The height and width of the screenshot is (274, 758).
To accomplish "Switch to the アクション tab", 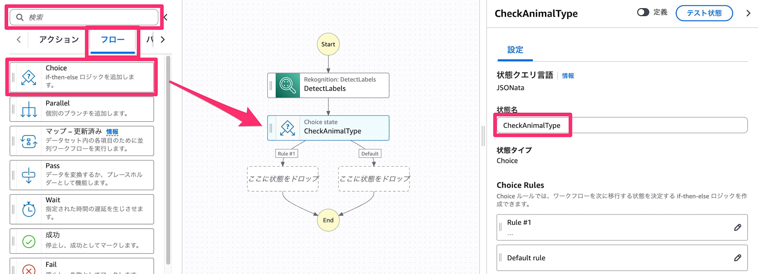I will 59,39.
